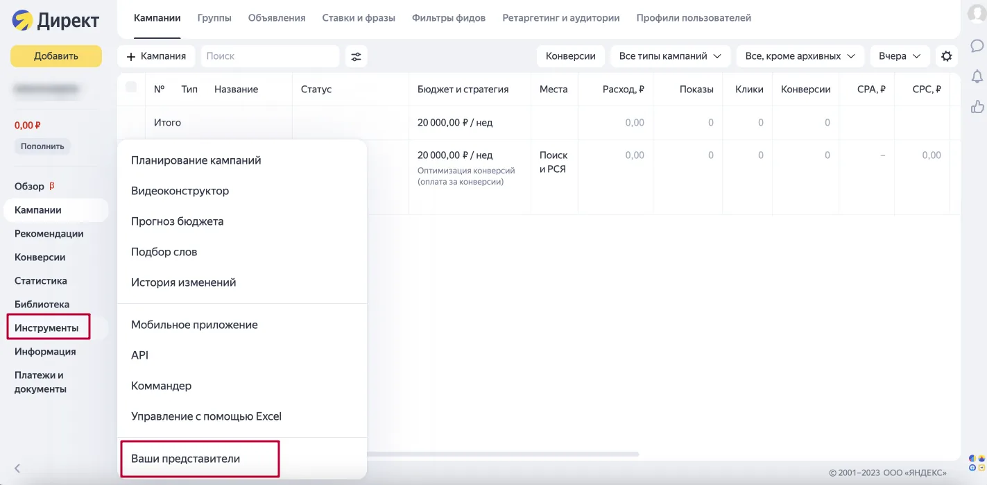
Task: Open the notifications bell
Action: pos(977,76)
